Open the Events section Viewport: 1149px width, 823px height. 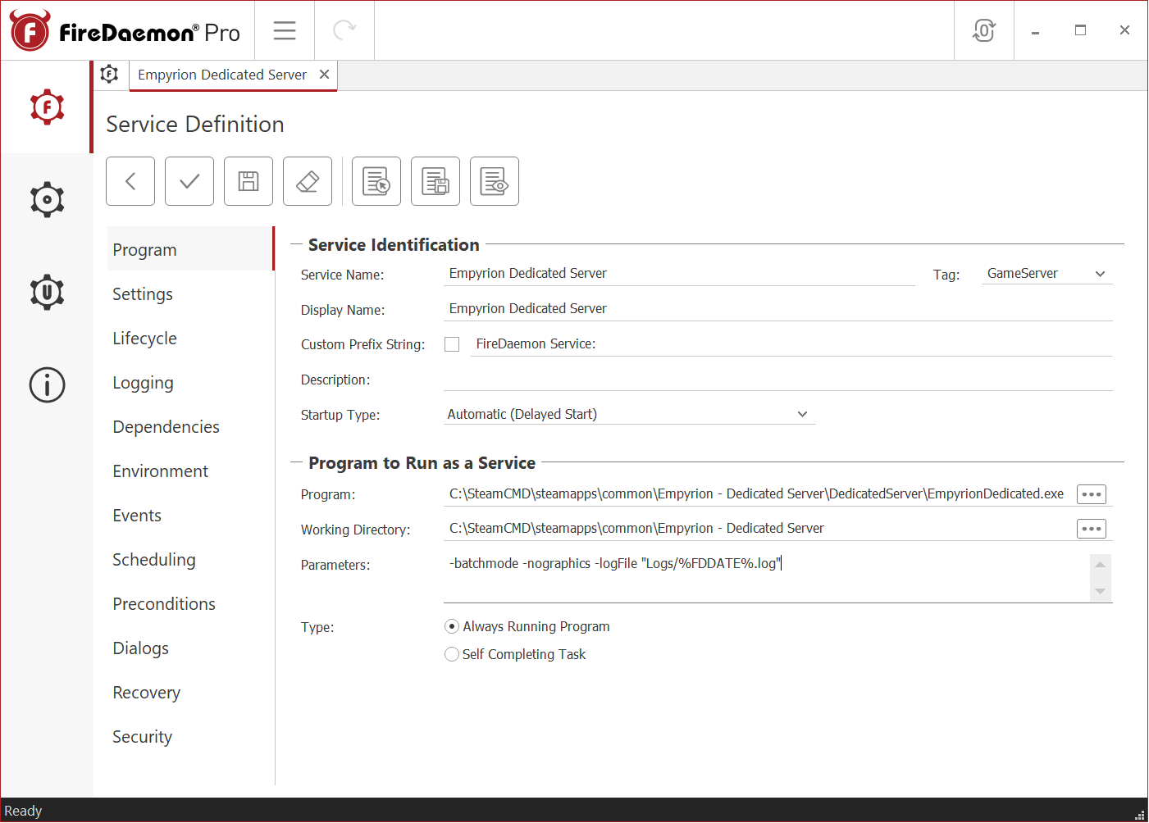(x=190, y=515)
